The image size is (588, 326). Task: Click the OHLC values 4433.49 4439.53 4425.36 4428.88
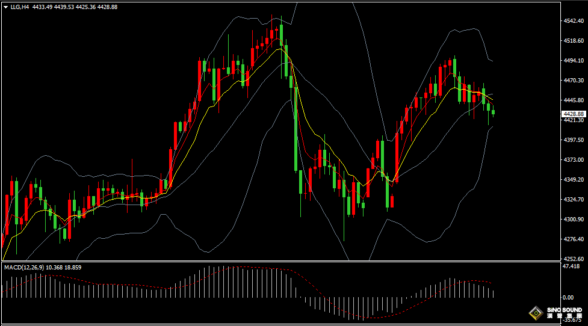pos(75,7)
